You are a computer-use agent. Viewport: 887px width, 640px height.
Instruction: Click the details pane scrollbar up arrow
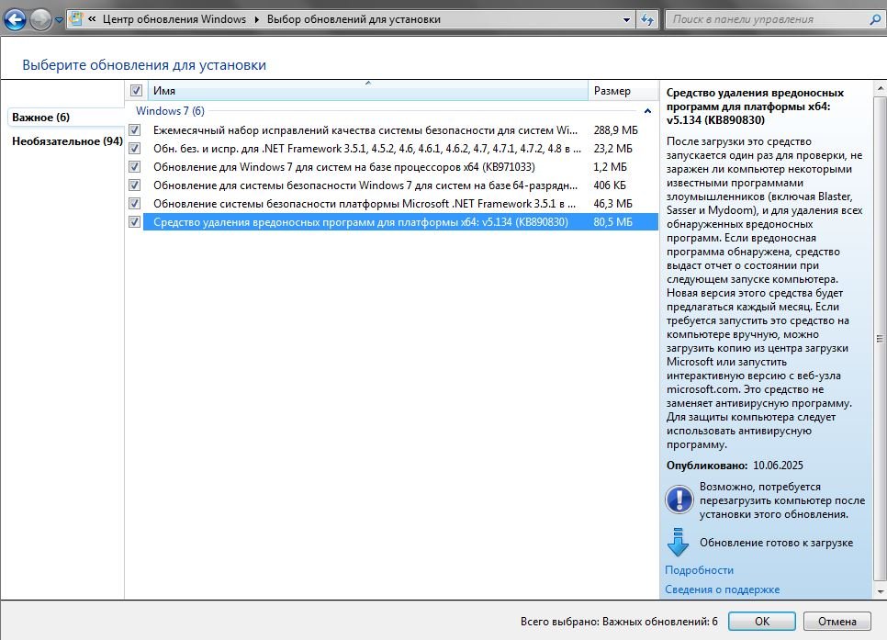pos(880,88)
